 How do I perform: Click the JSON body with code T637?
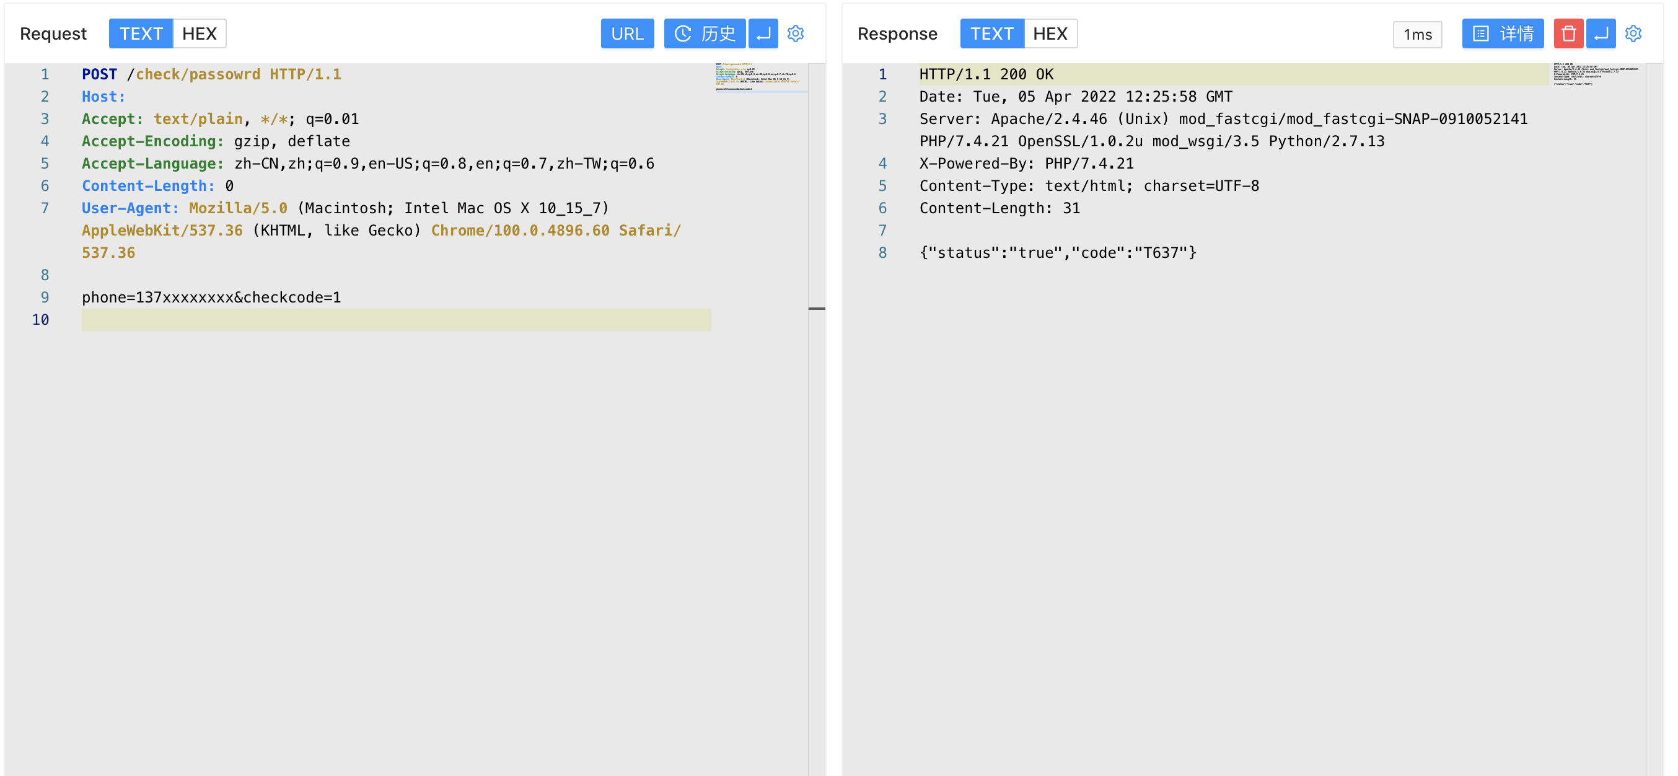1058,252
